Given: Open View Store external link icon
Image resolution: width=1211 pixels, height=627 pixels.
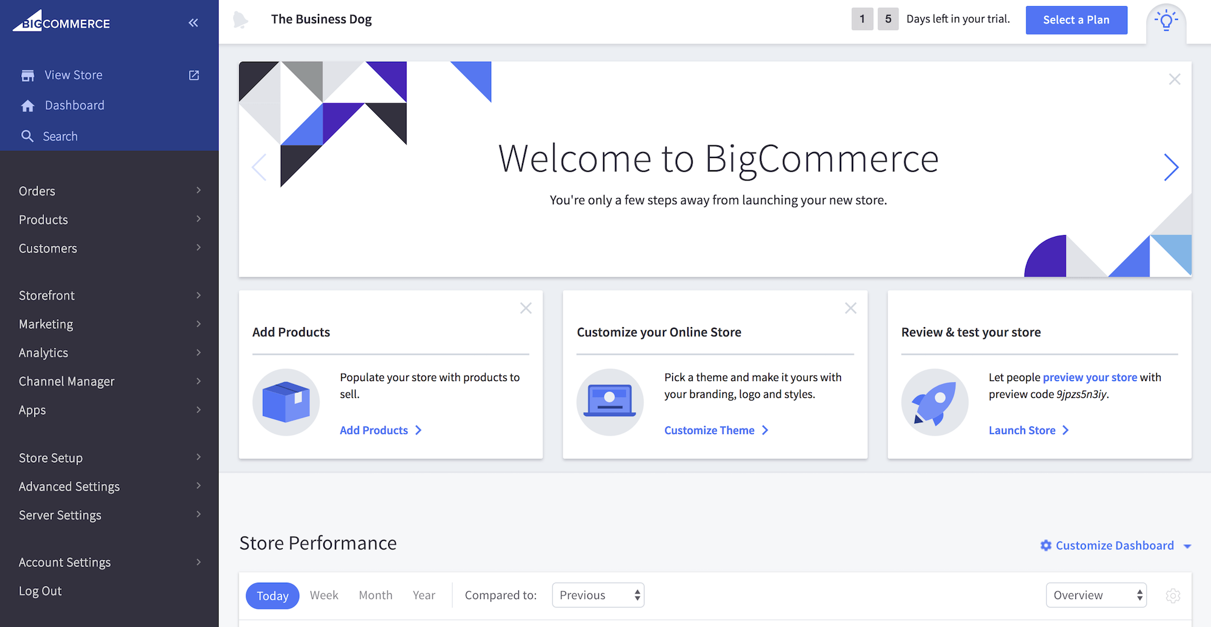Looking at the screenshot, I should coord(194,75).
